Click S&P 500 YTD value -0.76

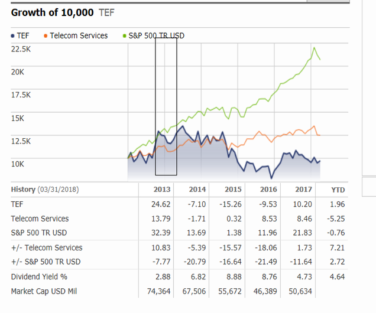336,233
